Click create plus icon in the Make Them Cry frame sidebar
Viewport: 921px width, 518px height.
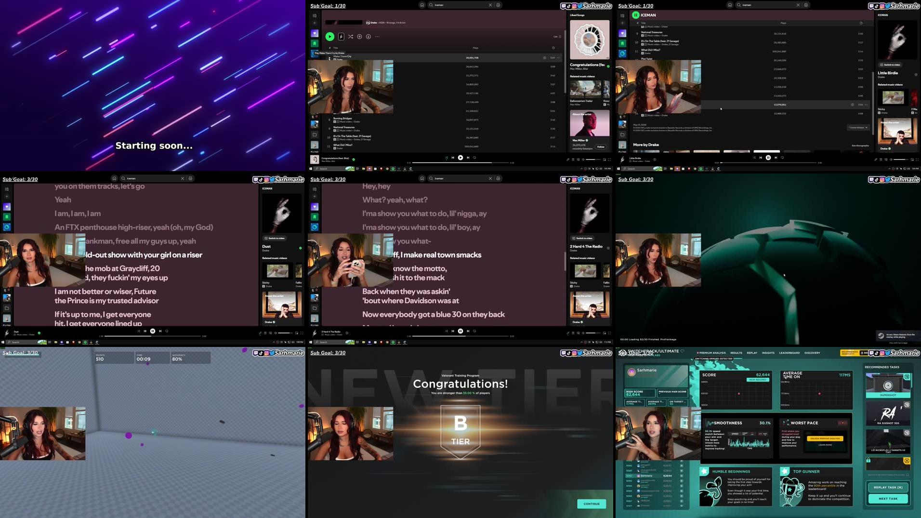[x=315, y=23]
